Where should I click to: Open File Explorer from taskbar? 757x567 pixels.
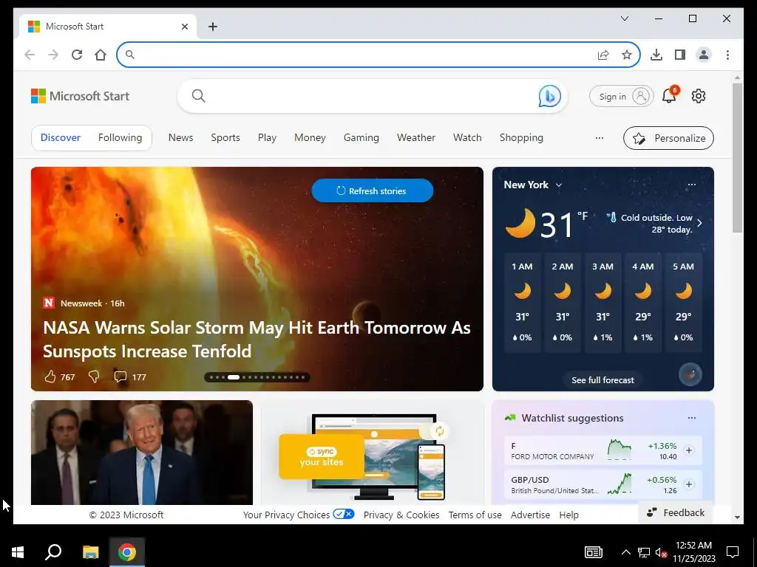90,552
